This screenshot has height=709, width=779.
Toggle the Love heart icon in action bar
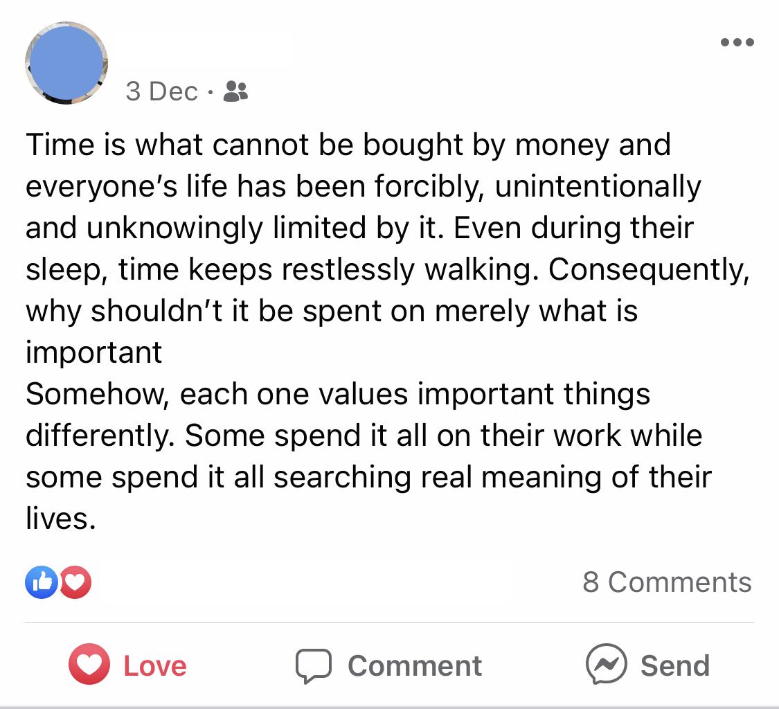[x=89, y=664]
